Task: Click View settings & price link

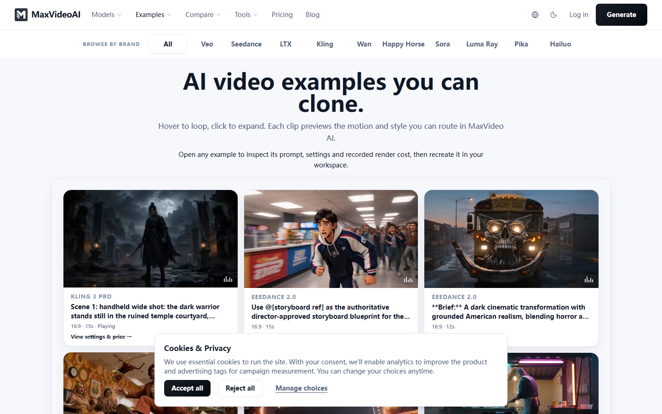Action: [x=101, y=337]
